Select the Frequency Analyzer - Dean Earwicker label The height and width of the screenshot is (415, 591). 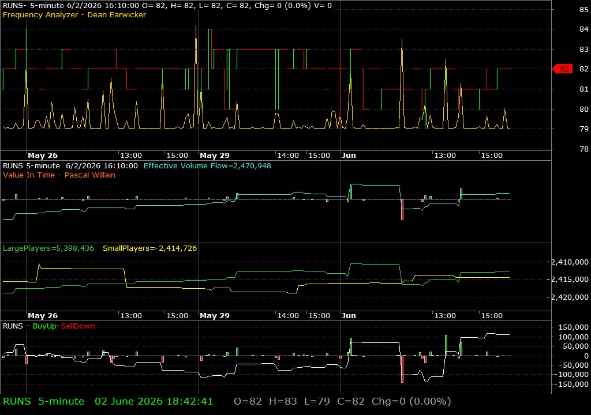tap(74, 14)
